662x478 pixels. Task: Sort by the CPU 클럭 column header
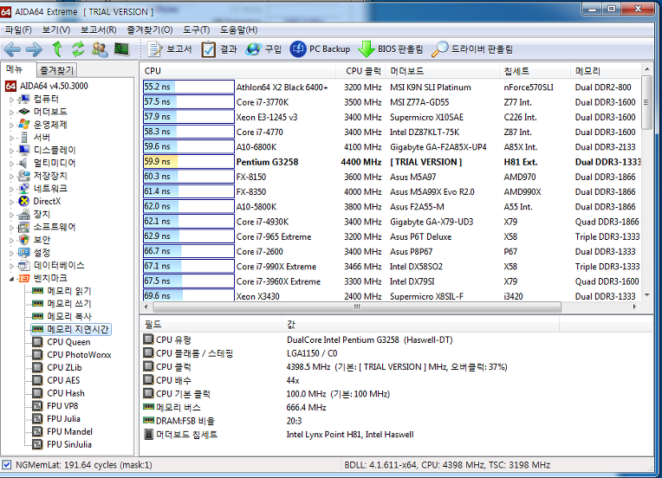[360, 71]
